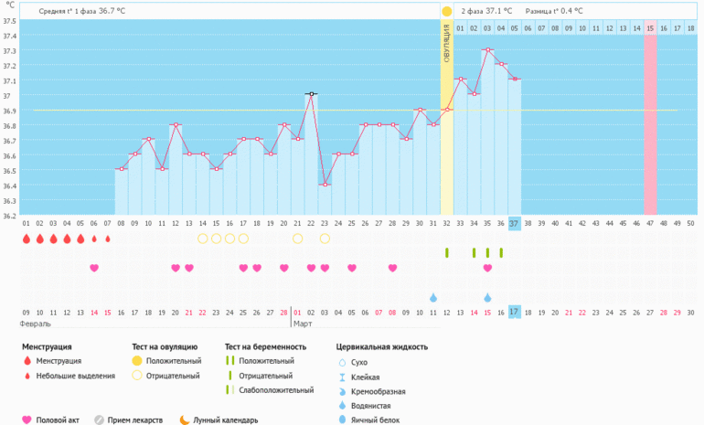Click the pink heart icon in the legend
Screen dimensions: 704x425
tap(27, 420)
